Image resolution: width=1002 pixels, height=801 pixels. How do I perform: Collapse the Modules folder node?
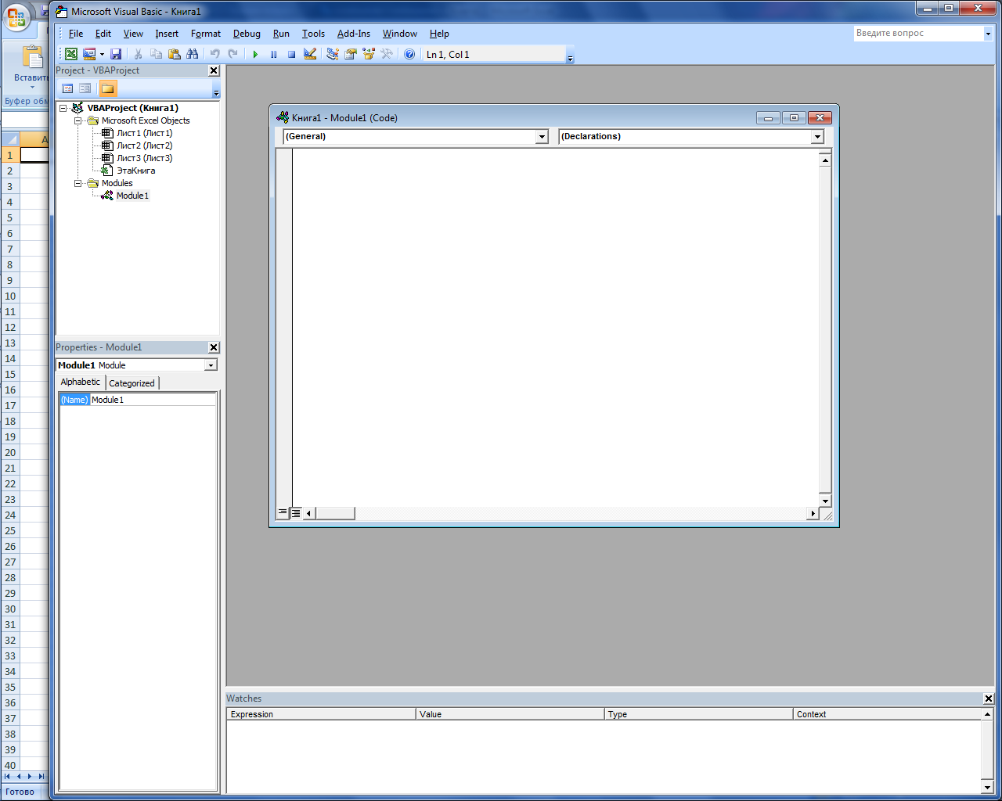point(77,183)
